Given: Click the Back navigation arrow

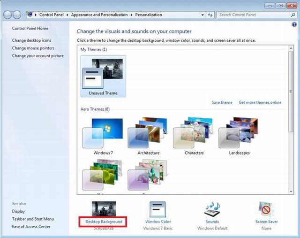Looking at the screenshot, I should click(x=8, y=15).
